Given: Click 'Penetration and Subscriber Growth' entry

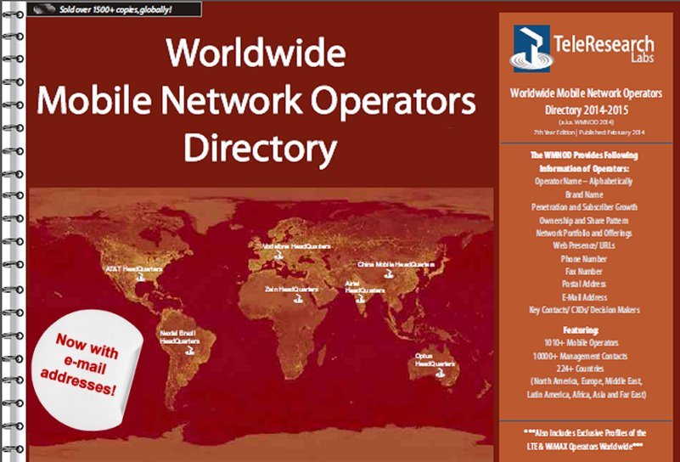Looking at the screenshot, I should tap(584, 207).
